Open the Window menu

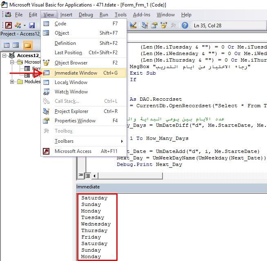(x=166, y=15)
